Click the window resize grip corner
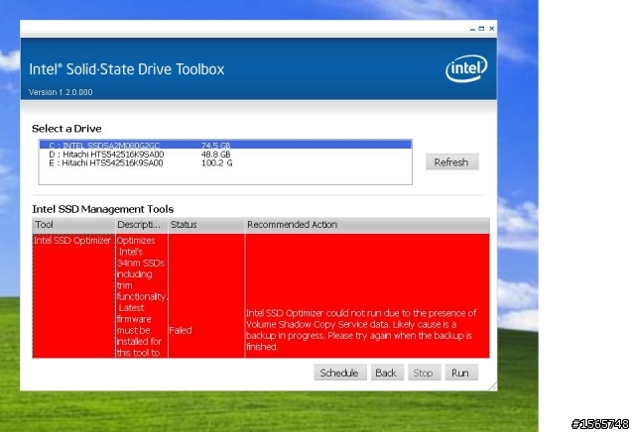635x432 pixels. (x=492, y=386)
